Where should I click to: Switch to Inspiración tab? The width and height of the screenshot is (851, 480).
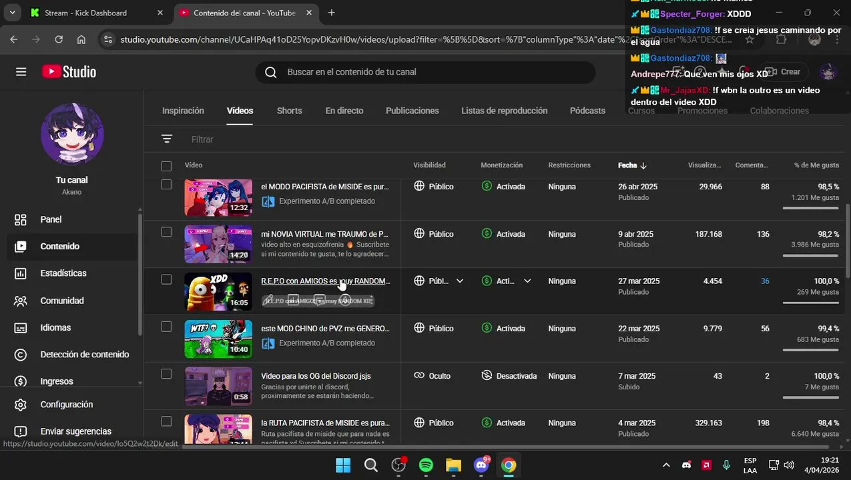click(183, 111)
